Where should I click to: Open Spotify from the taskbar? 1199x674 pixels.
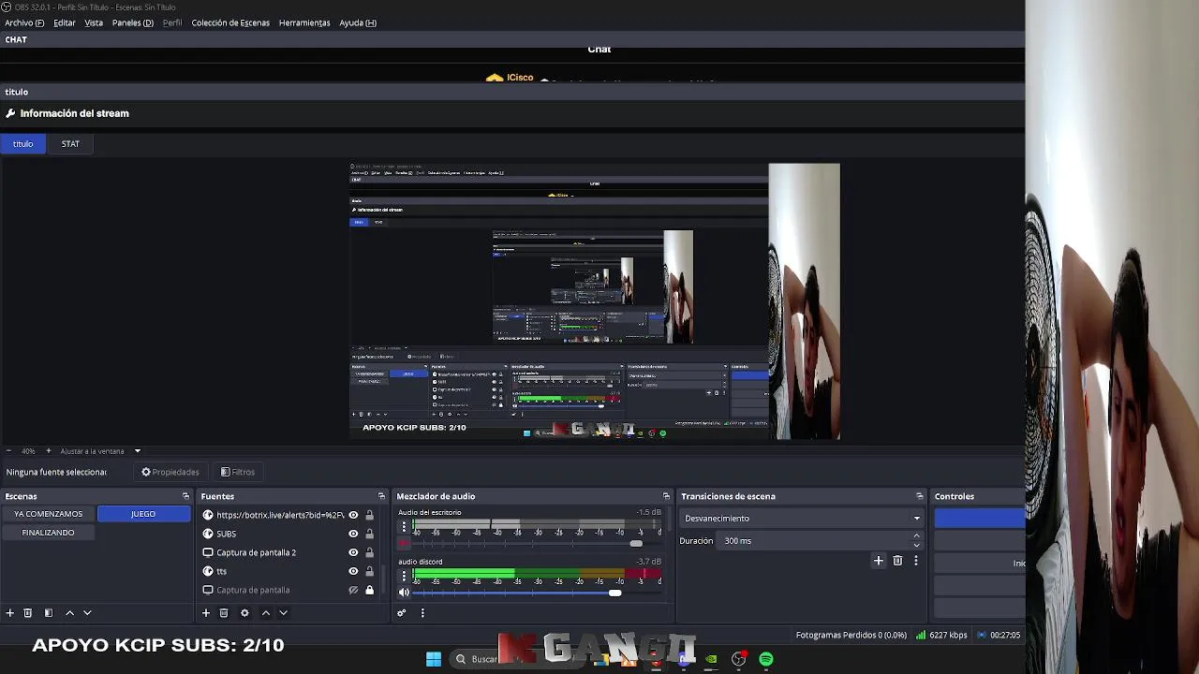pyautogui.click(x=766, y=659)
